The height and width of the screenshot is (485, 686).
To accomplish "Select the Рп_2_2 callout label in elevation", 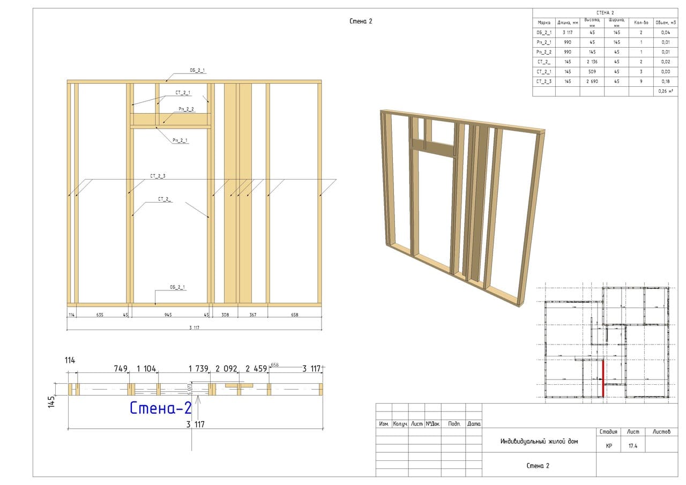I will point(187,109).
